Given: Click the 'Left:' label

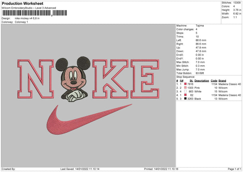Looking at the screenshot, I should pyautogui.click(x=179, y=40).
